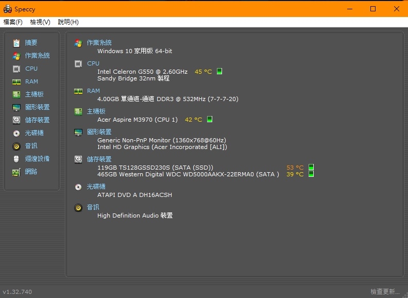The image size is (408, 298).
Task: Click the text Windows 10 家用版 64-bit
Action: [135, 51]
